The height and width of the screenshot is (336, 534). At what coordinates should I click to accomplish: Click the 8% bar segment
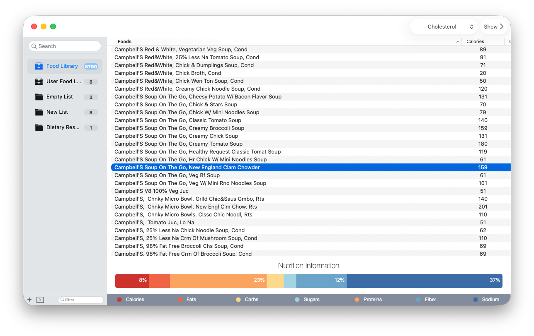pyautogui.click(x=132, y=281)
